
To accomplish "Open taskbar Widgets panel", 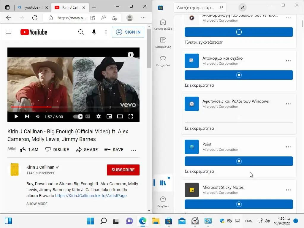I will tap(8, 221).
